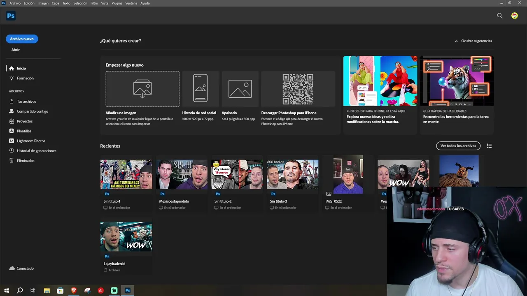Choose the Apaisado landscape preset

point(240,89)
